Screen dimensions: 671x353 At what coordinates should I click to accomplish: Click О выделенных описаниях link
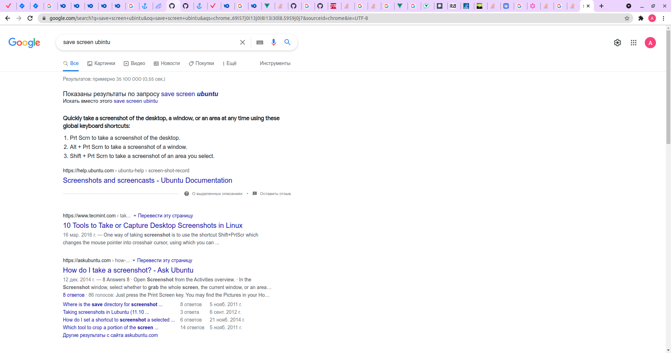217,194
